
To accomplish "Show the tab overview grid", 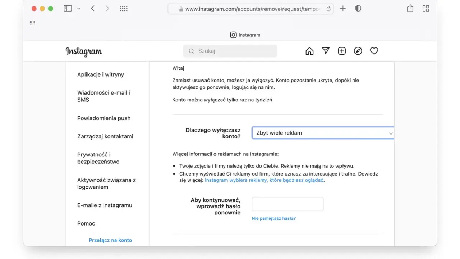I will (x=426, y=9).
